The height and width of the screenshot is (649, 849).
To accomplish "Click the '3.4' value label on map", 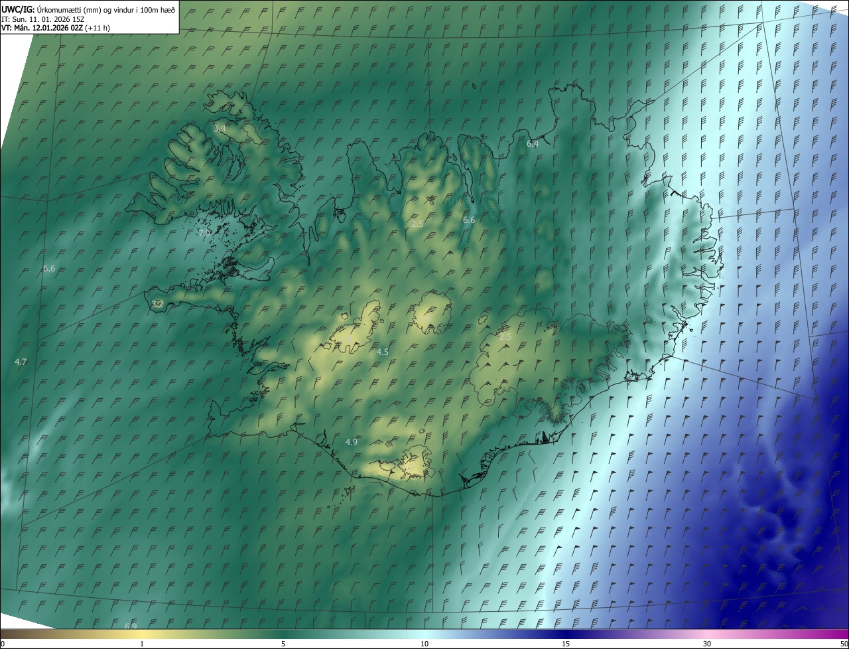I will click(x=220, y=128).
